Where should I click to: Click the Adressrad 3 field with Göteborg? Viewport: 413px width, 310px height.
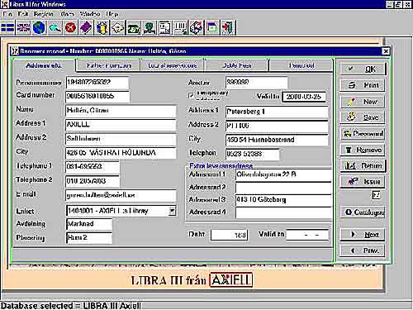tap(283, 200)
